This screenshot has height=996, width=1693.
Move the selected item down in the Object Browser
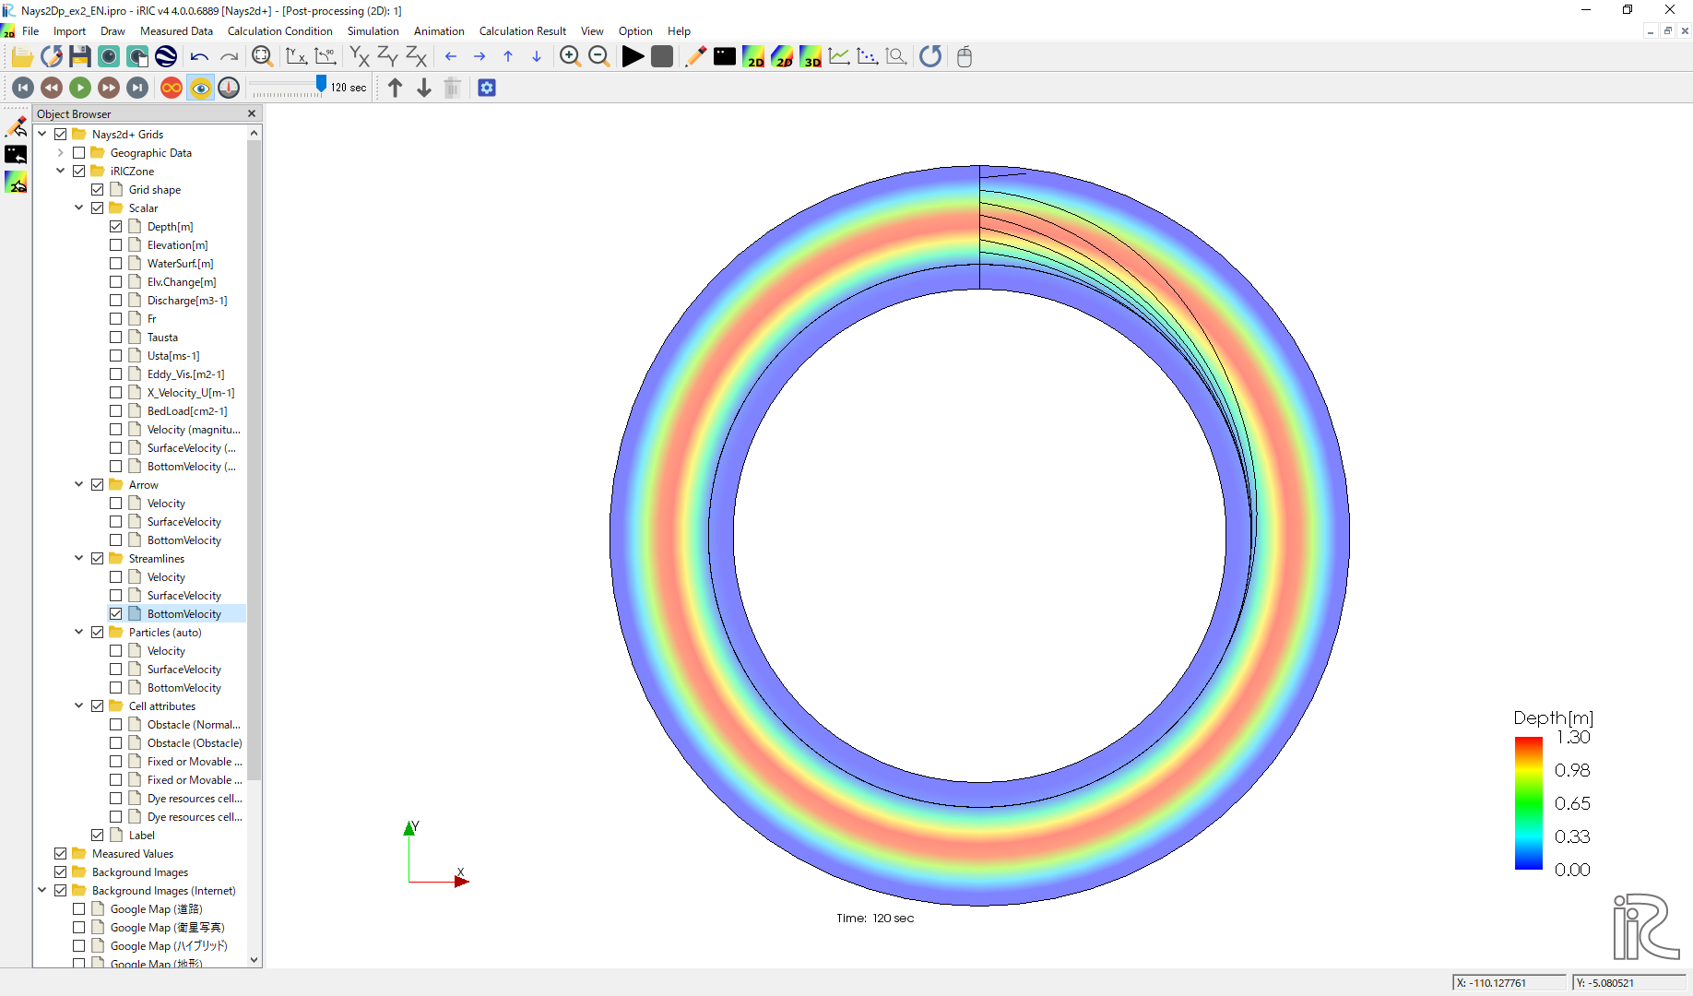(x=424, y=88)
